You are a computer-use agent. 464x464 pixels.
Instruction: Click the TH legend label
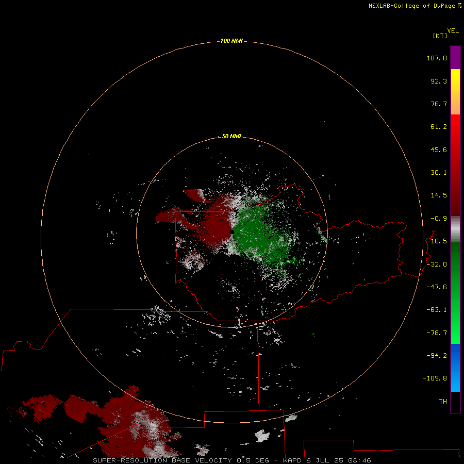[443, 402]
